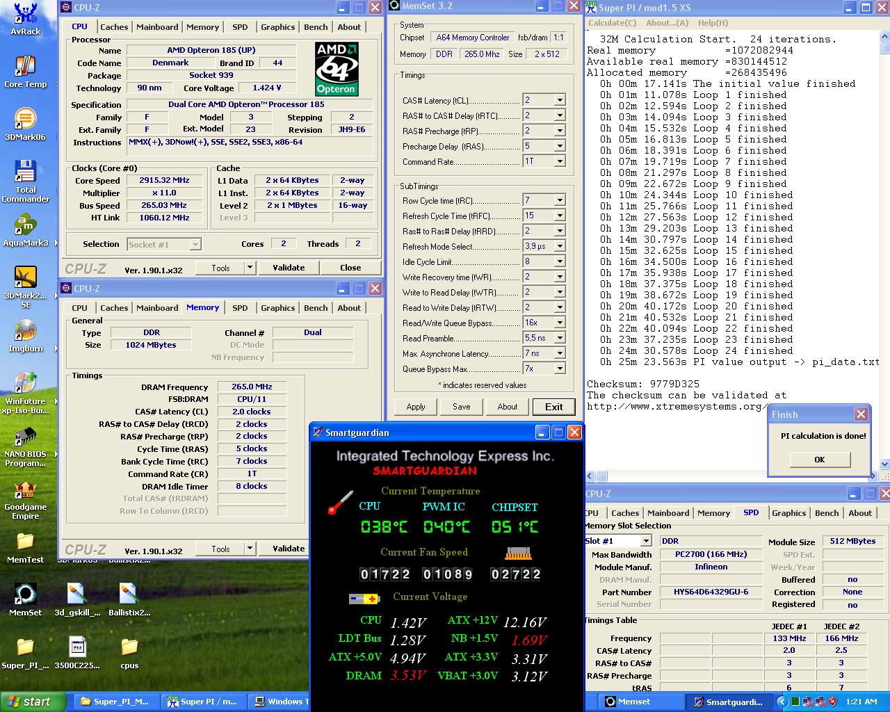
Task: Switch to Memset taskbar button
Action: click(x=640, y=702)
